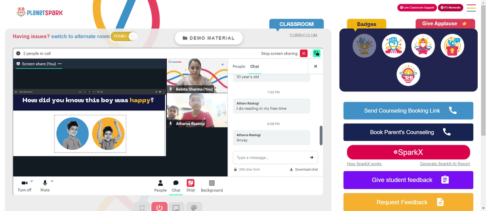Click the monitor screen icon button
The height and width of the screenshot is (211, 486).
pyautogui.click(x=177, y=208)
